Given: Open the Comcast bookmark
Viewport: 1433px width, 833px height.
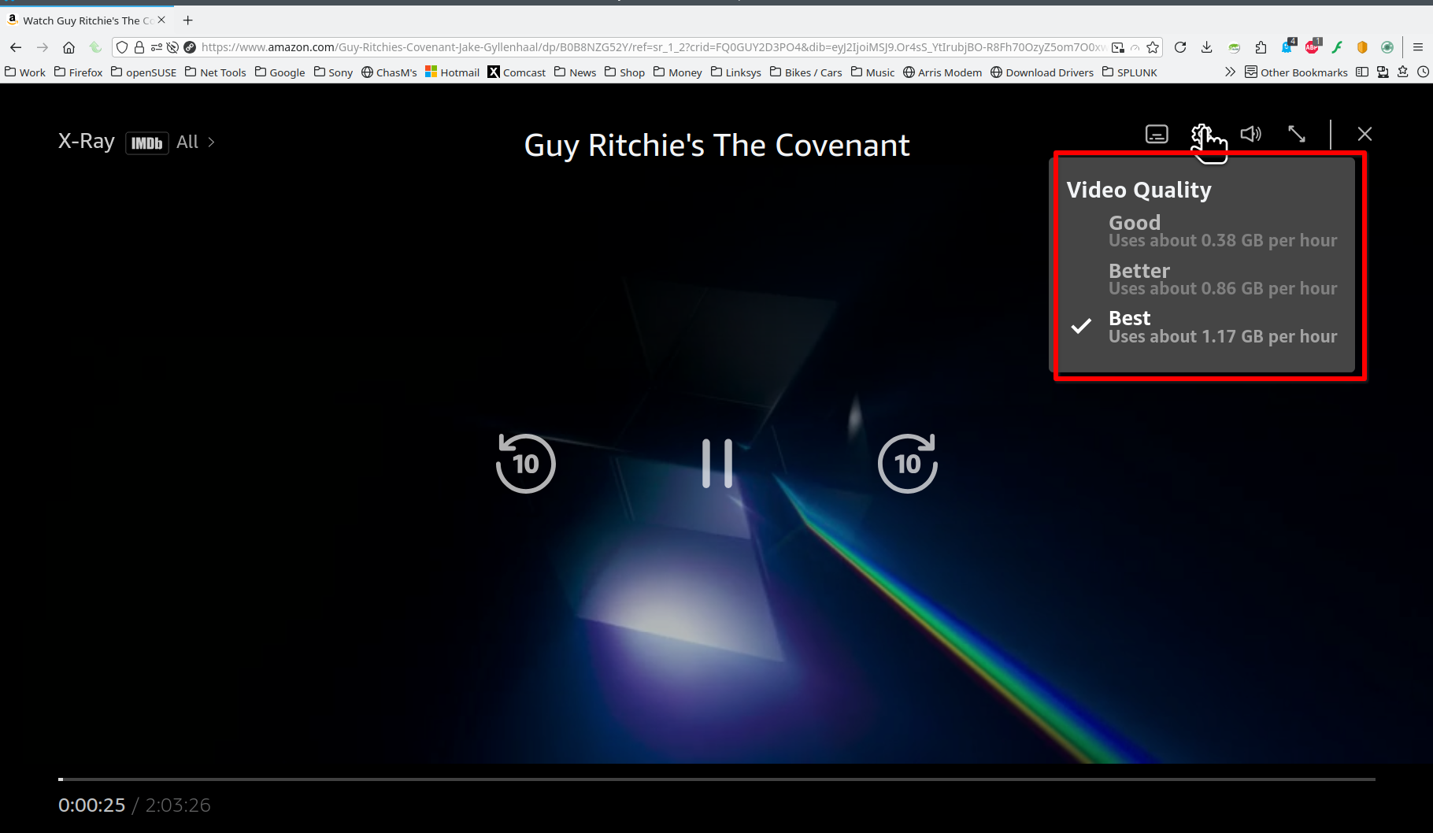Looking at the screenshot, I should coord(517,72).
